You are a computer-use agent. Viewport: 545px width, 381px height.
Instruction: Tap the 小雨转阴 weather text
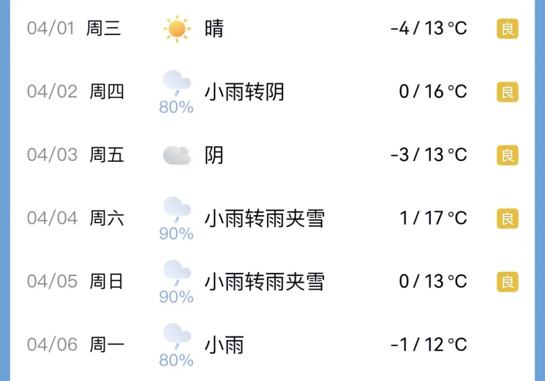[x=244, y=92]
